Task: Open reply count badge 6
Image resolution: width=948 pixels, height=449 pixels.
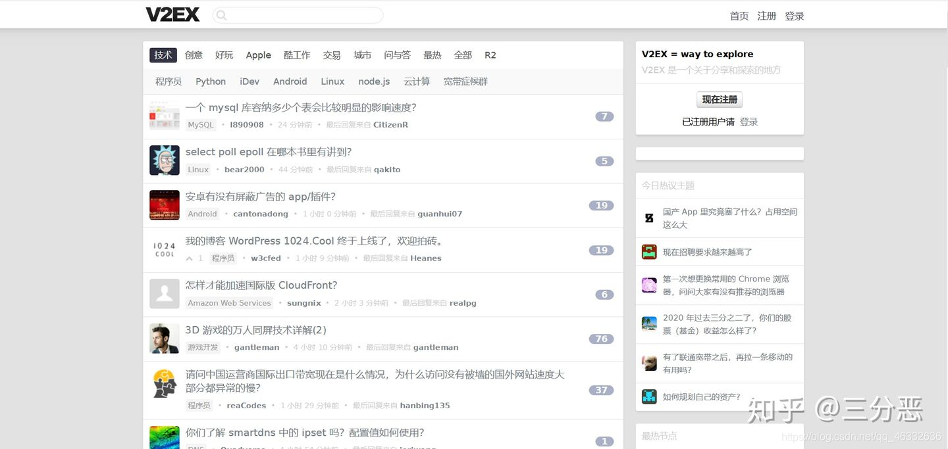Action: (604, 295)
